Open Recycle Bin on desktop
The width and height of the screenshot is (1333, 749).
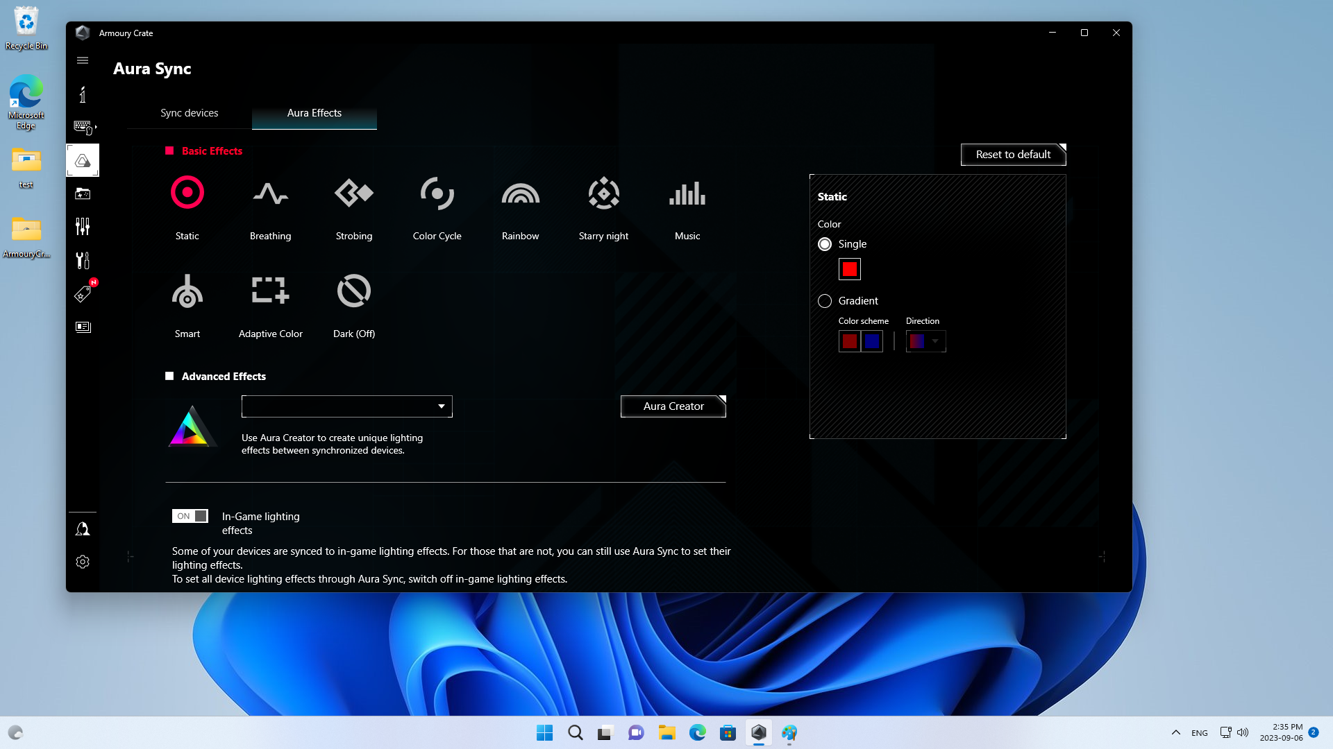26,28
